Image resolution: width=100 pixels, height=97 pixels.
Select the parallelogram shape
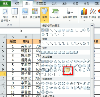[x=64, y=61]
